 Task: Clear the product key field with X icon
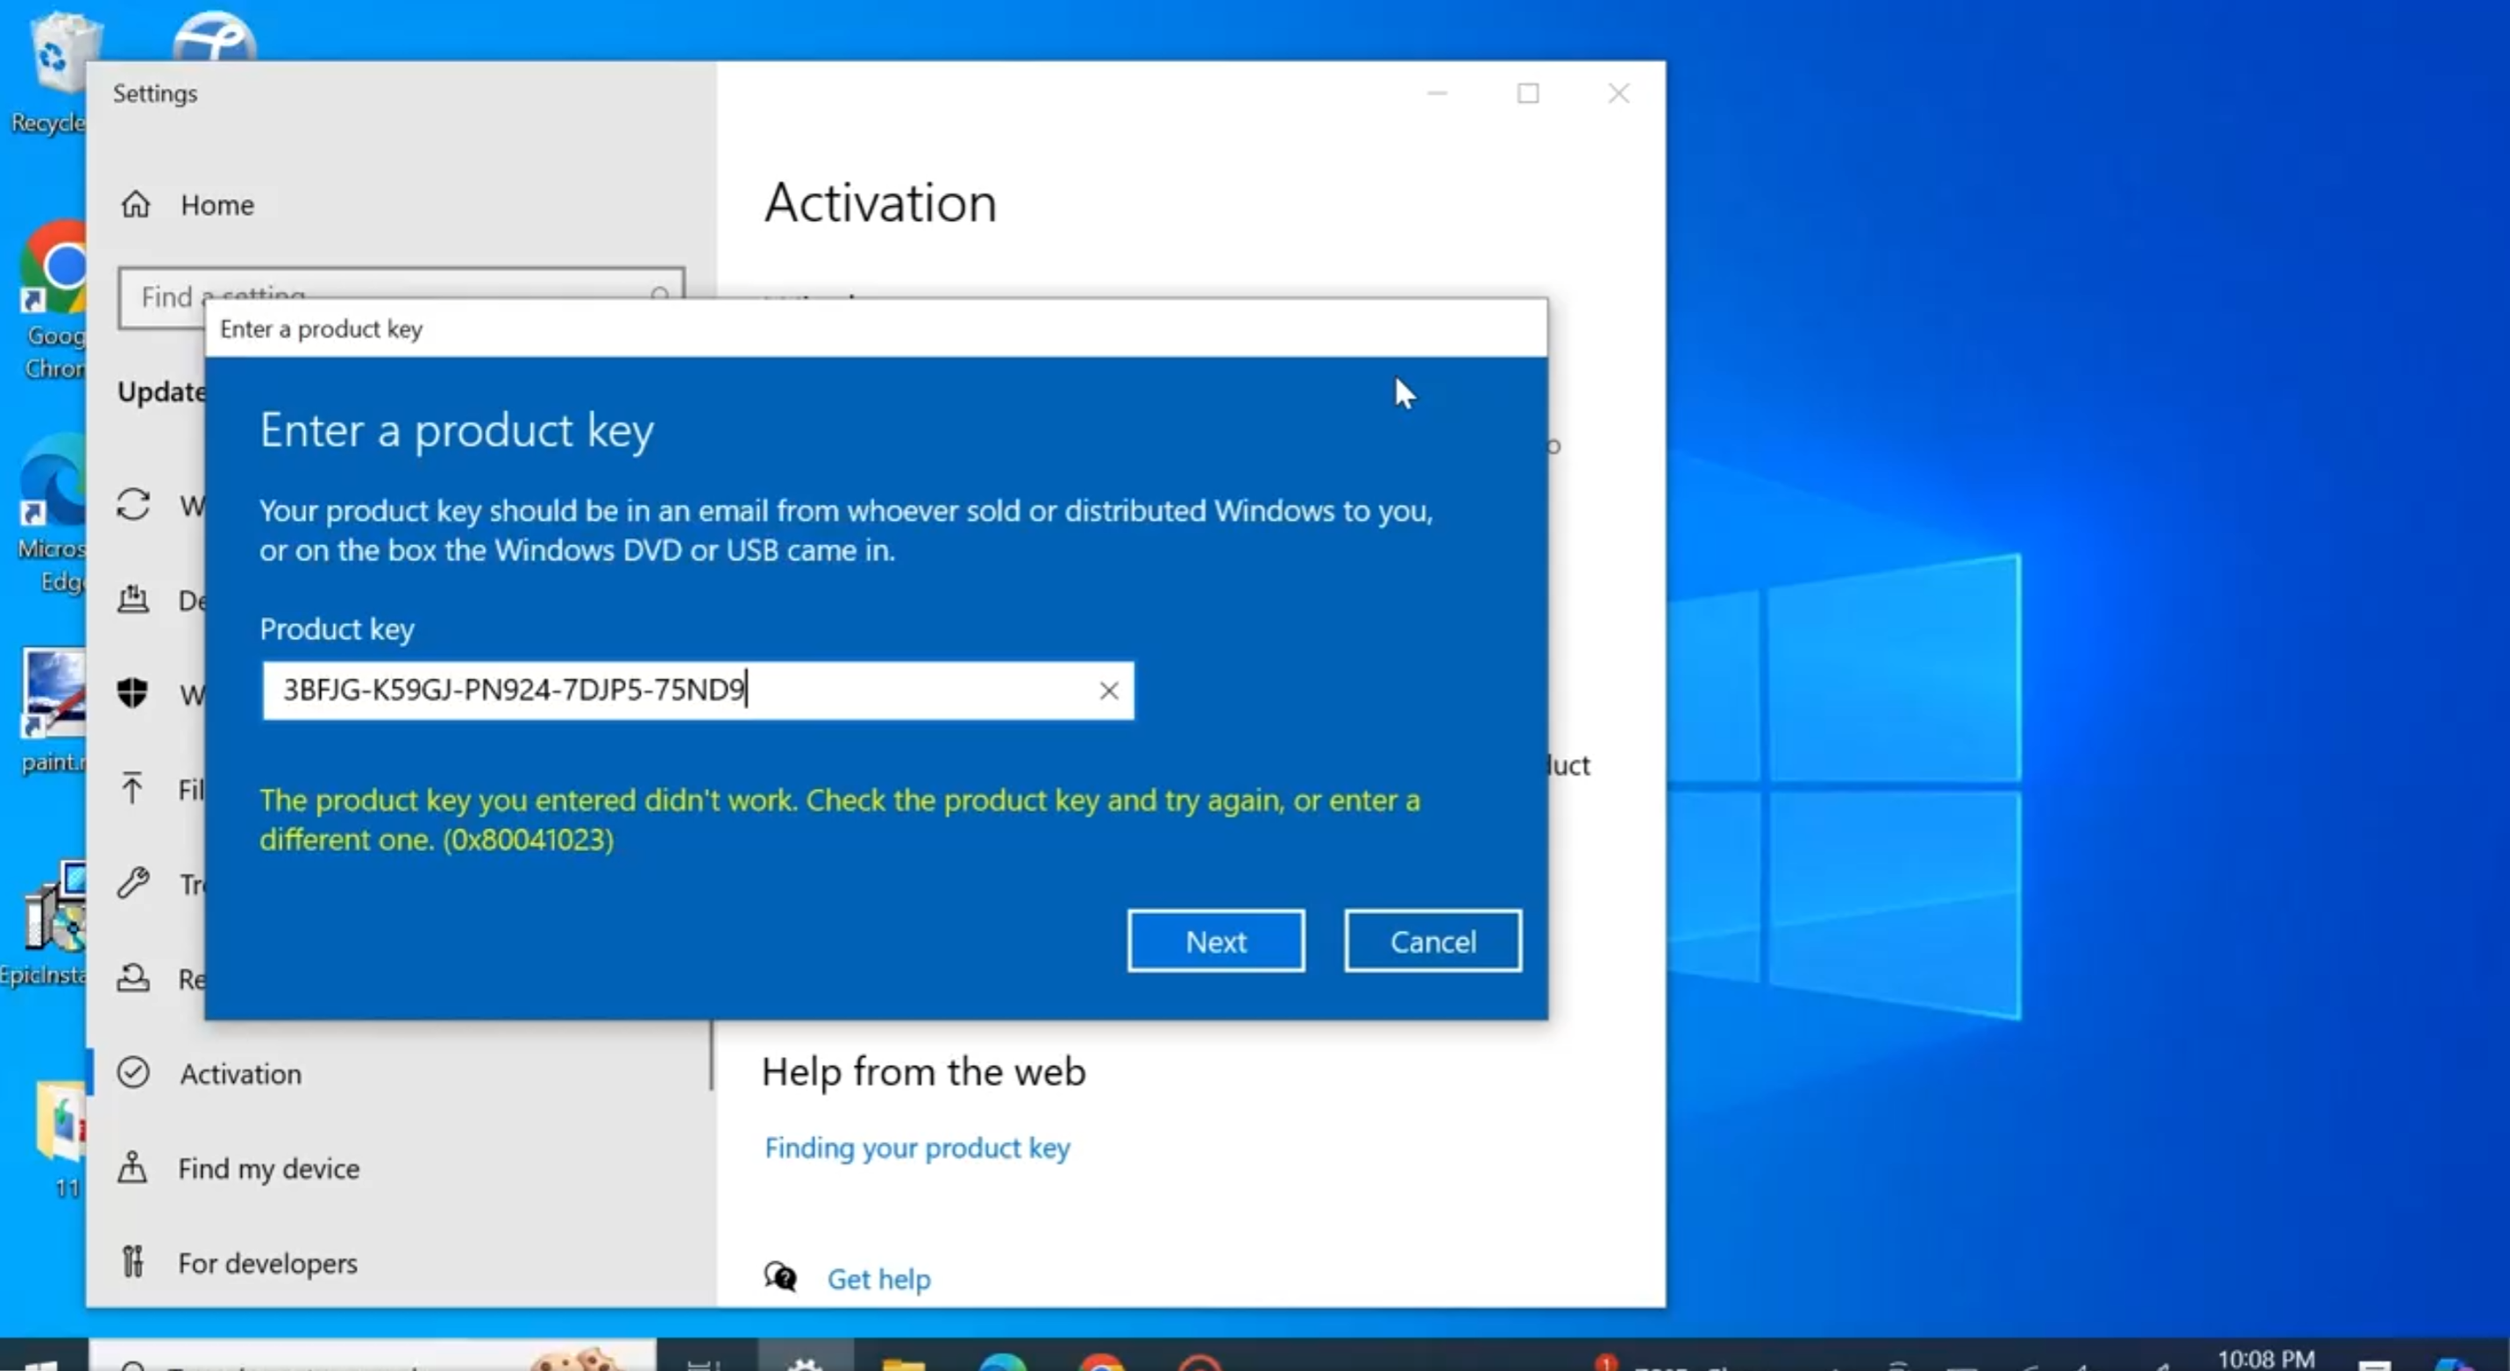[1108, 690]
